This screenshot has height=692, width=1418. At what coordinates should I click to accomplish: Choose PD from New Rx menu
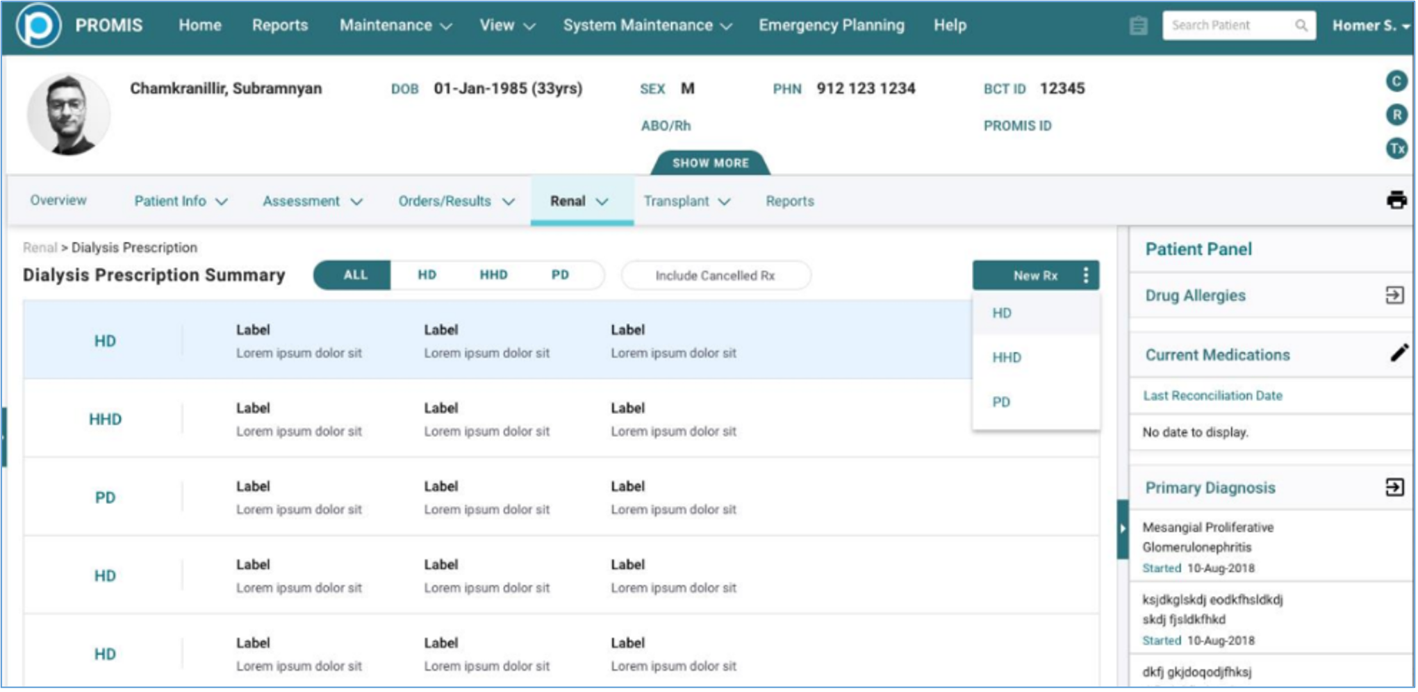[x=1001, y=402]
